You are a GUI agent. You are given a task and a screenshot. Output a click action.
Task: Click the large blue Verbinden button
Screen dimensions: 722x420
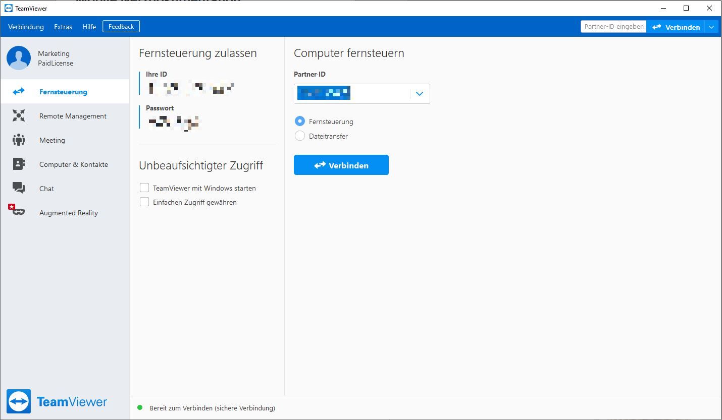click(x=341, y=165)
